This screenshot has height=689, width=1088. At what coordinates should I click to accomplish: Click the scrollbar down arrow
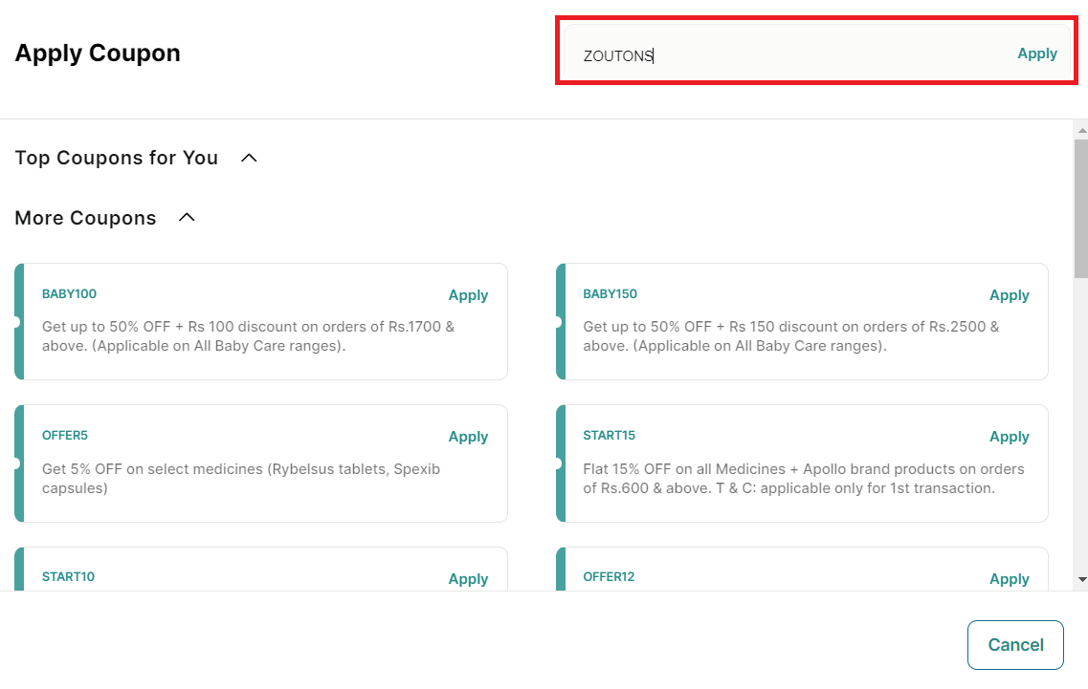coord(1081,579)
